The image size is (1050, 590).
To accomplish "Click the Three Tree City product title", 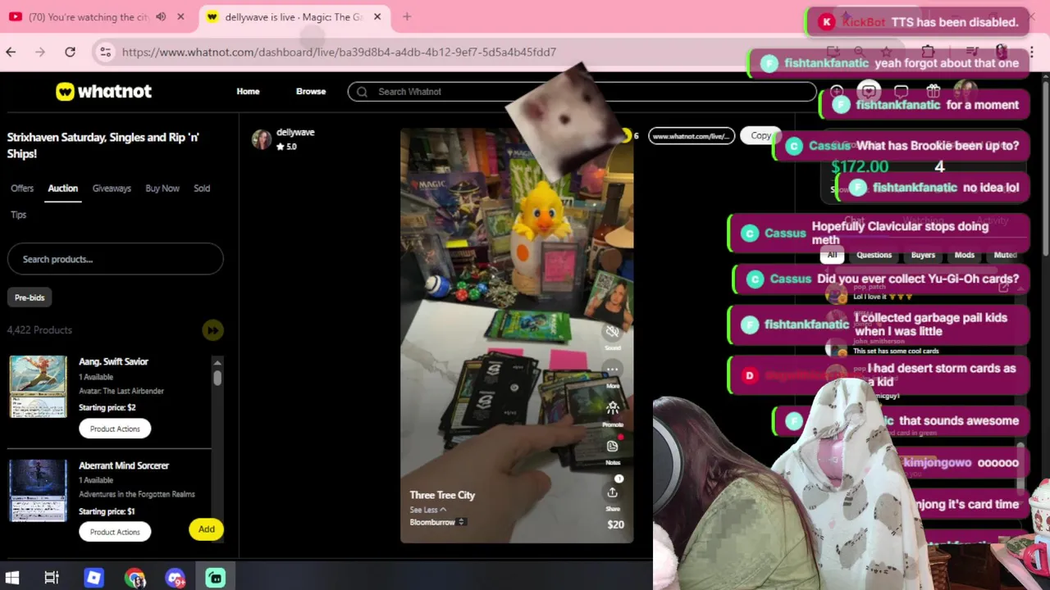I will [442, 495].
